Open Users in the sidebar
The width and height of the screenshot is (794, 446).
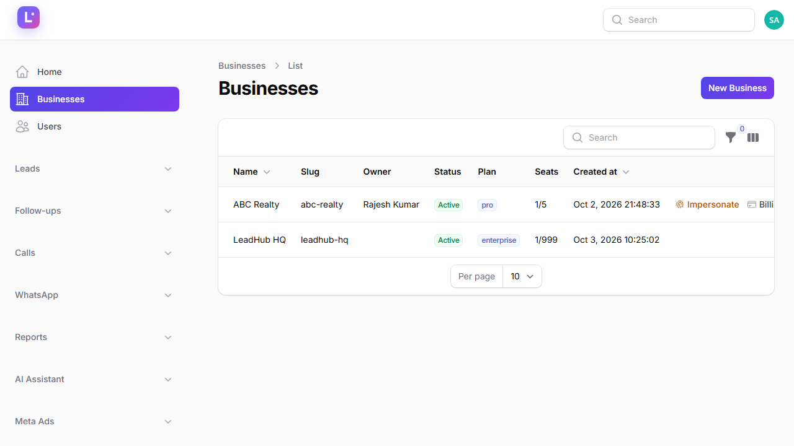tap(94, 126)
